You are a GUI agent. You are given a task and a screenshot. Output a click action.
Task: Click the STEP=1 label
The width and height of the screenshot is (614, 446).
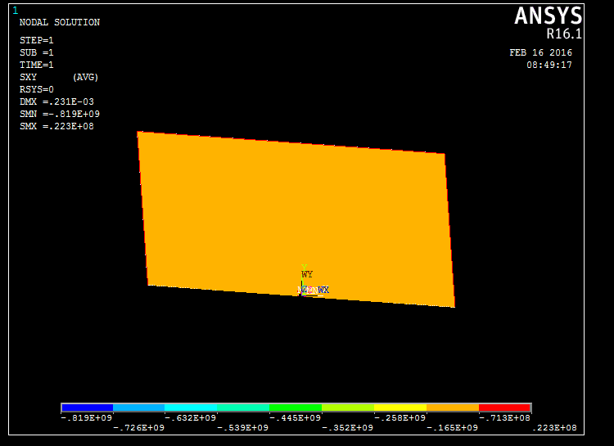[x=36, y=40]
